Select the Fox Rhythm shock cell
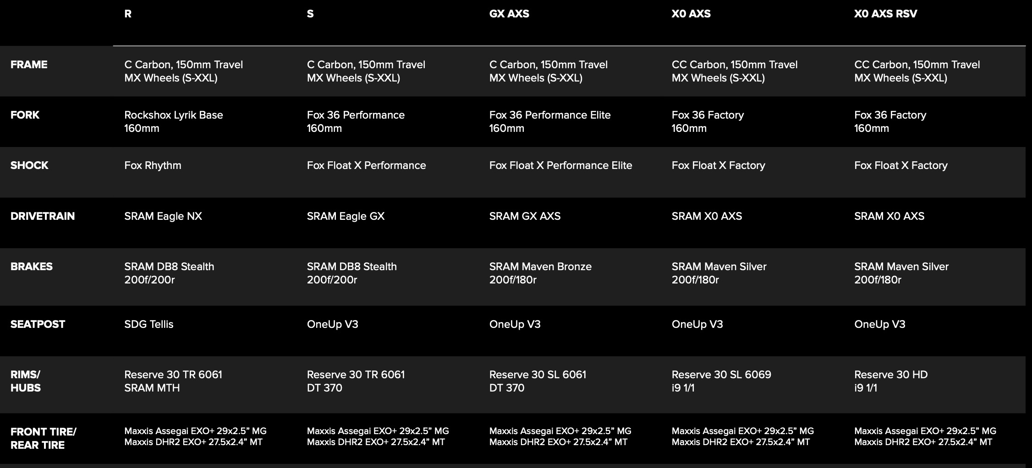The height and width of the screenshot is (468, 1032). (153, 165)
